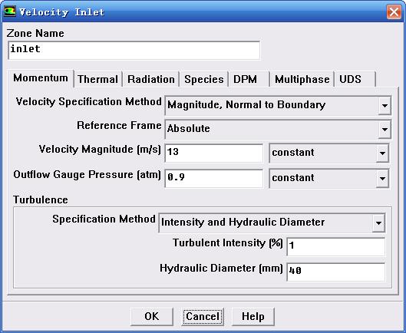Expand Velocity Specification Method dropdown
406x333 pixels.
click(x=385, y=106)
